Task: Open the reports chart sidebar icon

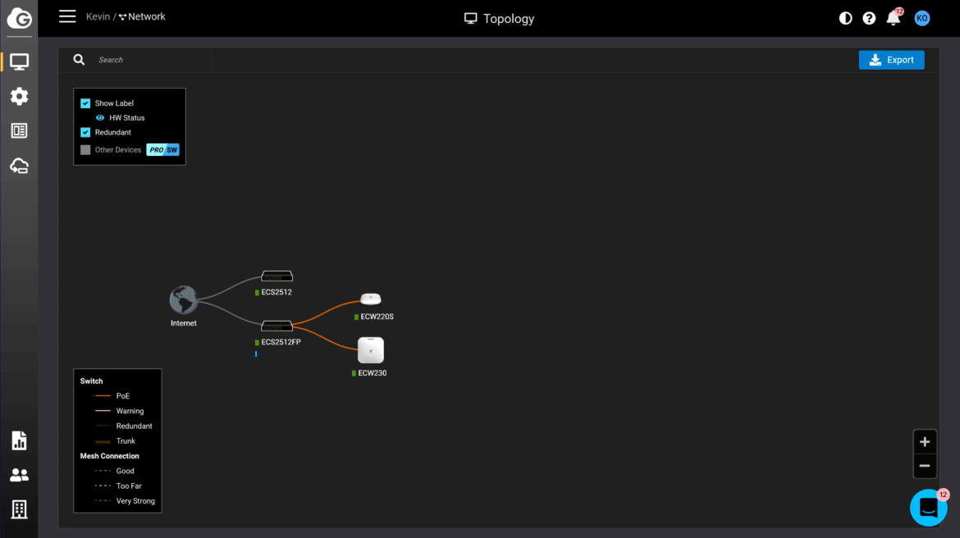Action: [x=19, y=440]
